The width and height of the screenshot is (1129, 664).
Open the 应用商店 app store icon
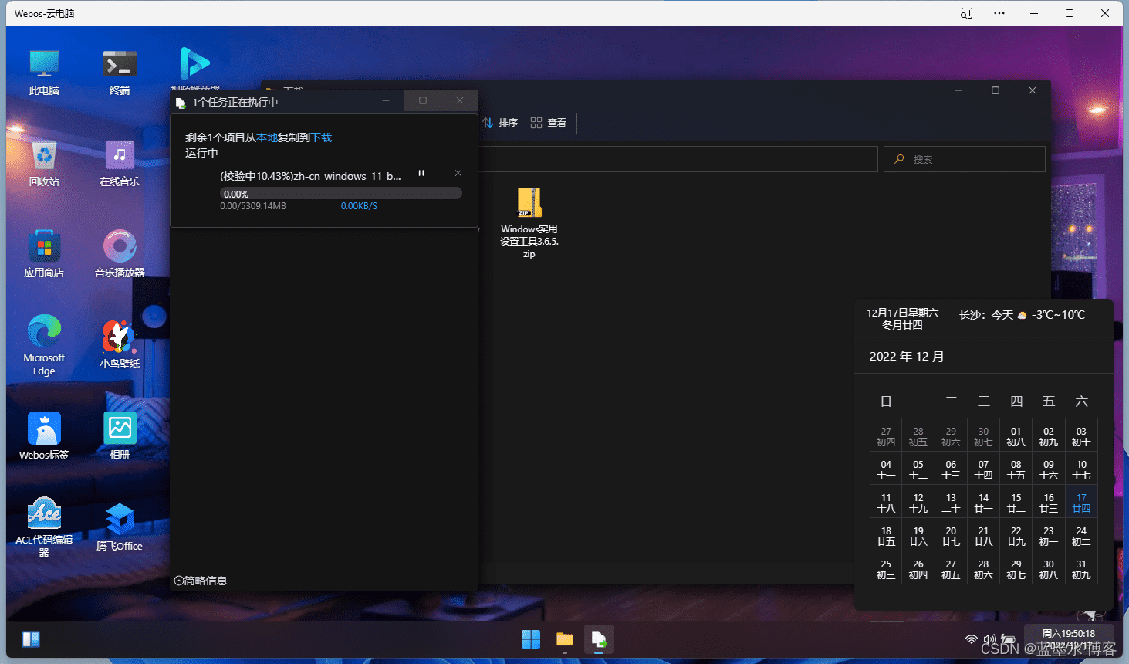tap(44, 255)
